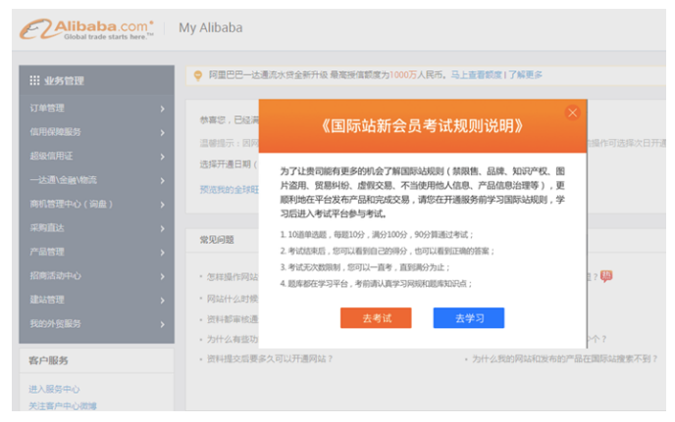Click the lightbulb notice icon
Screen dimensions: 675x422
198,75
